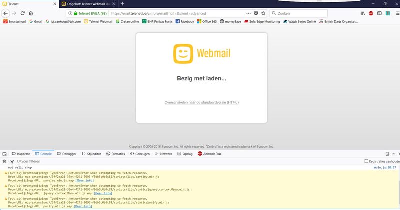
Task: Click Meer info for purify.min.js.map
Action: point(83,206)
